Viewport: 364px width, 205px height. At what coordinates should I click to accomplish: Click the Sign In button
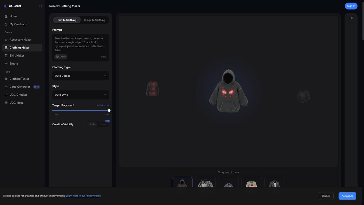tap(351, 6)
